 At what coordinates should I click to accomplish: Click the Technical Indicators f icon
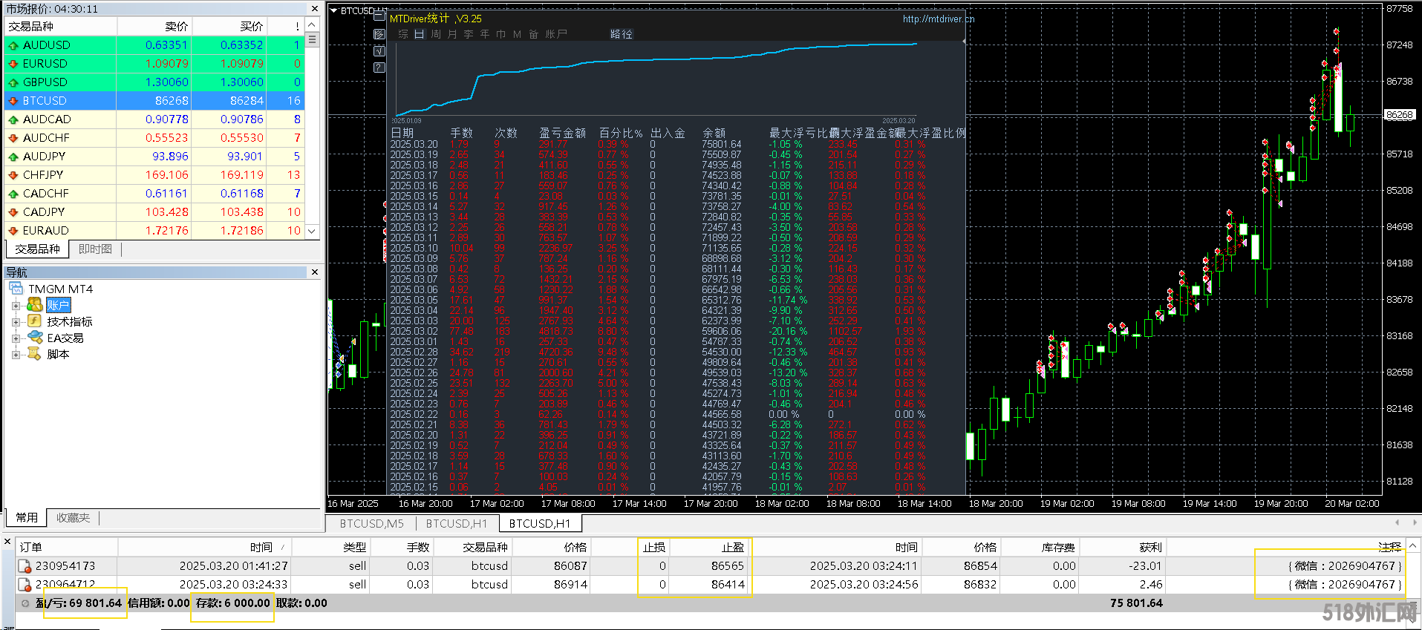[x=34, y=321]
